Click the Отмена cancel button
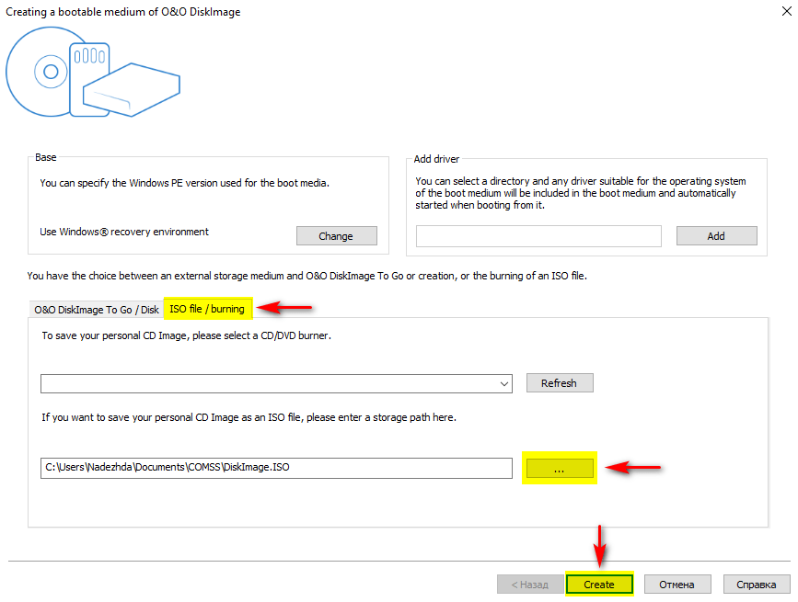 pos(677,585)
